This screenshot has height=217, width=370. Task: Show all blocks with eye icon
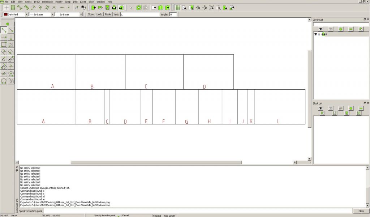(320, 108)
